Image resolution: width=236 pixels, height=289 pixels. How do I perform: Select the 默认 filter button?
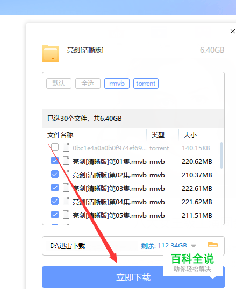click(x=59, y=84)
